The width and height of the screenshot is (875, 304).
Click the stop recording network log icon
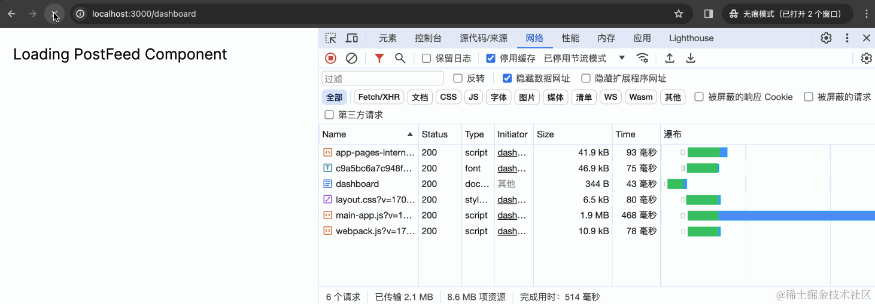pos(330,58)
